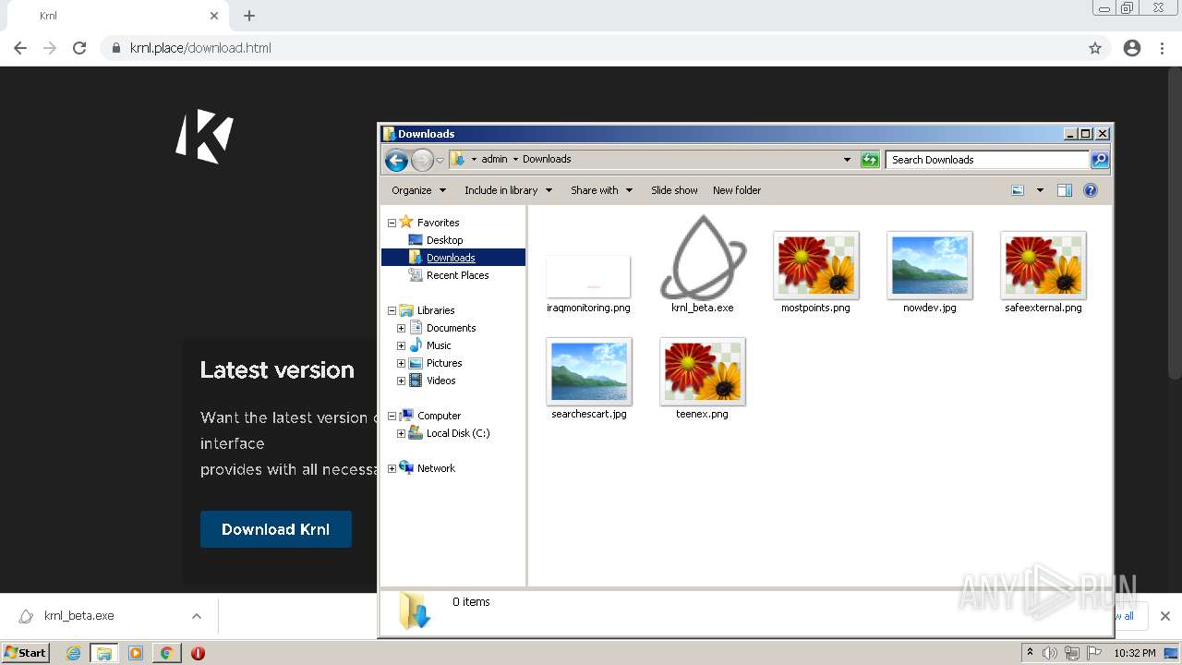The height and width of the screenshot is (665, 1182).
Task: Click Chrome reload page icon
Action: click(x=79, y=48)
